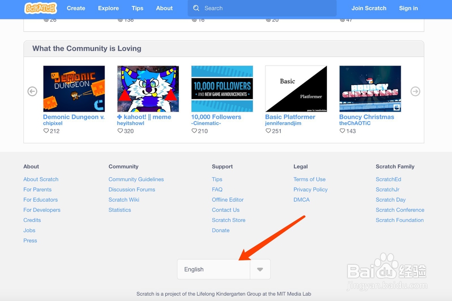
Task: Click heart icon under kahoot meme
Action: point(120,131)
